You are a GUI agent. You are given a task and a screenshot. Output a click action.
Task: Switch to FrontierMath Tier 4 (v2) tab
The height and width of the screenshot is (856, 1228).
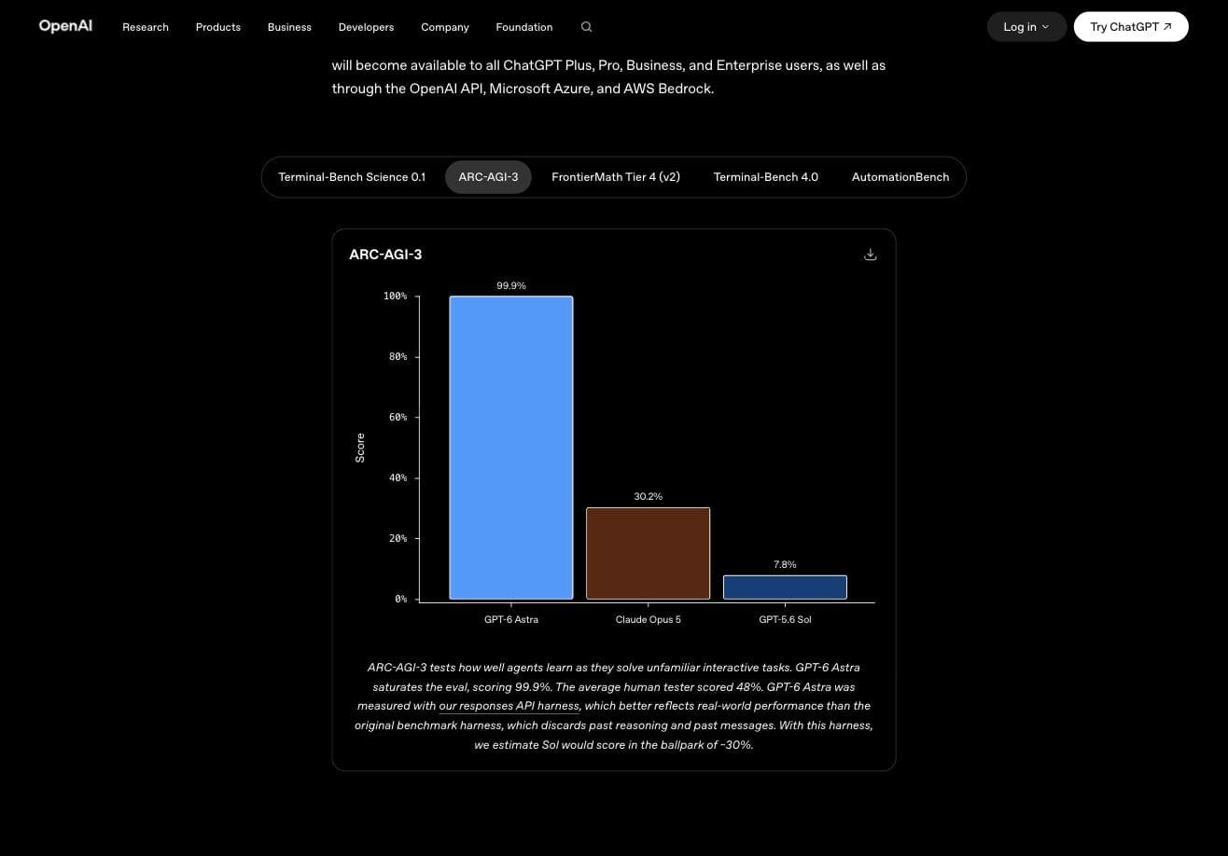click(616, 177)
